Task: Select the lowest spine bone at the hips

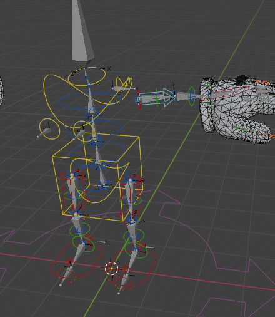Action: click(x=102, y=175)
